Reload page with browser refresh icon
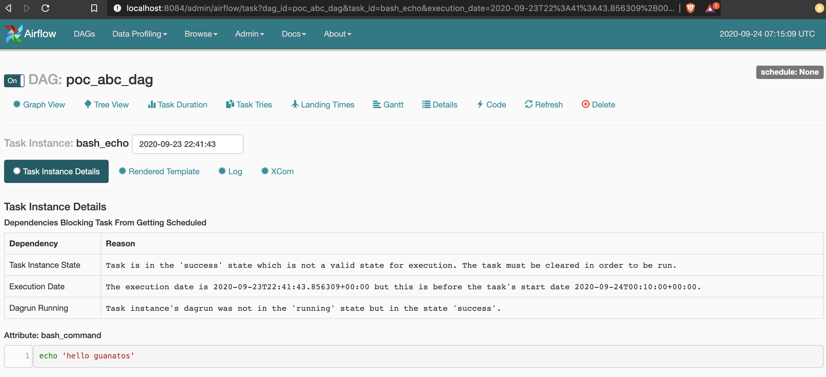The height and width of the screenshot is (377, 826). point(46,8)
